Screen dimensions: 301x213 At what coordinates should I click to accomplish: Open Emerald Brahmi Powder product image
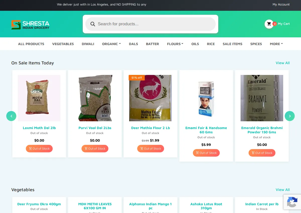[x=262, y=98]
